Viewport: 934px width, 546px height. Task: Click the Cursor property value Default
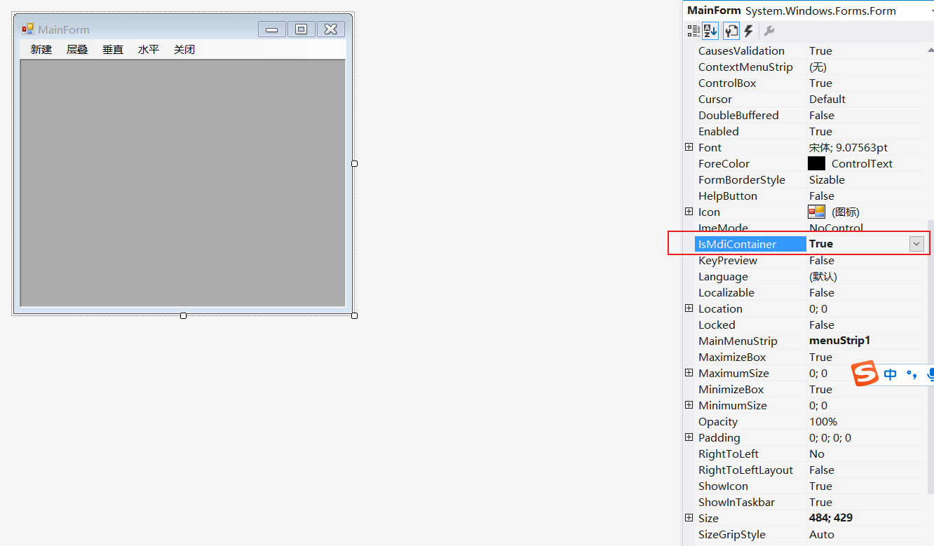pos(827,99)
